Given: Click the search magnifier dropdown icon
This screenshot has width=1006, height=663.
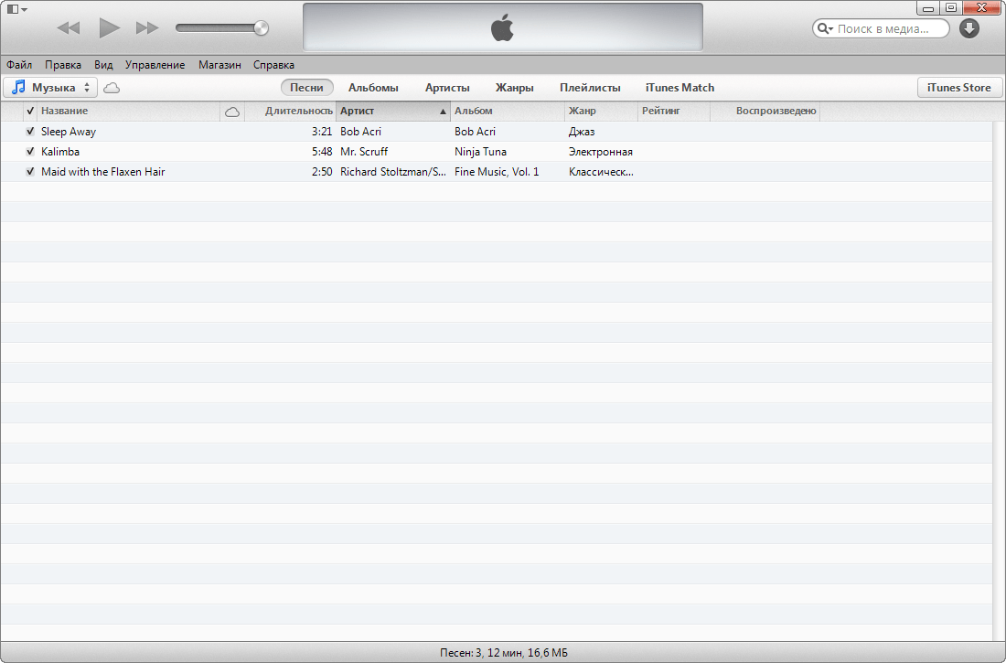Looking at the screenshot, I should [x=825, y=29].
